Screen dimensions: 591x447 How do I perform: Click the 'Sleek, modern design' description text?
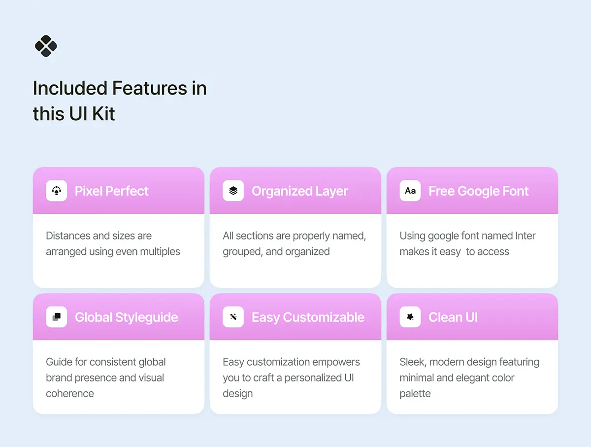click(x=469, y=378)
